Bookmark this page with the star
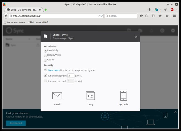This screenshot has height=131, width=181. [141, 16]
